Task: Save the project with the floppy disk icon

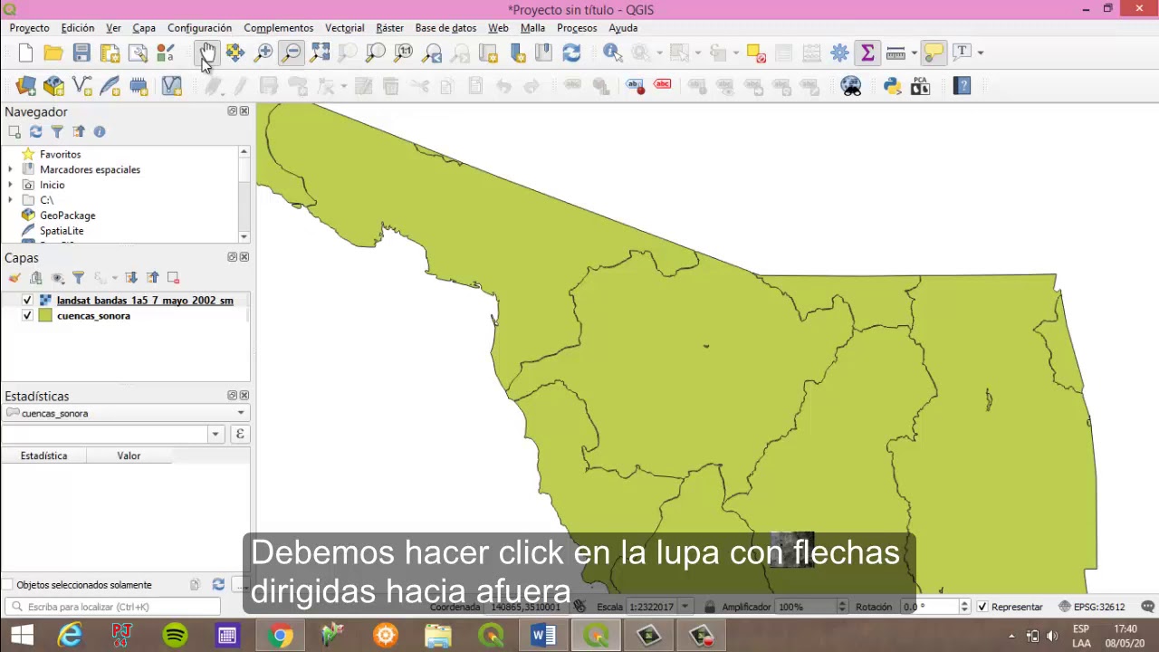Action: click(81, 53)
